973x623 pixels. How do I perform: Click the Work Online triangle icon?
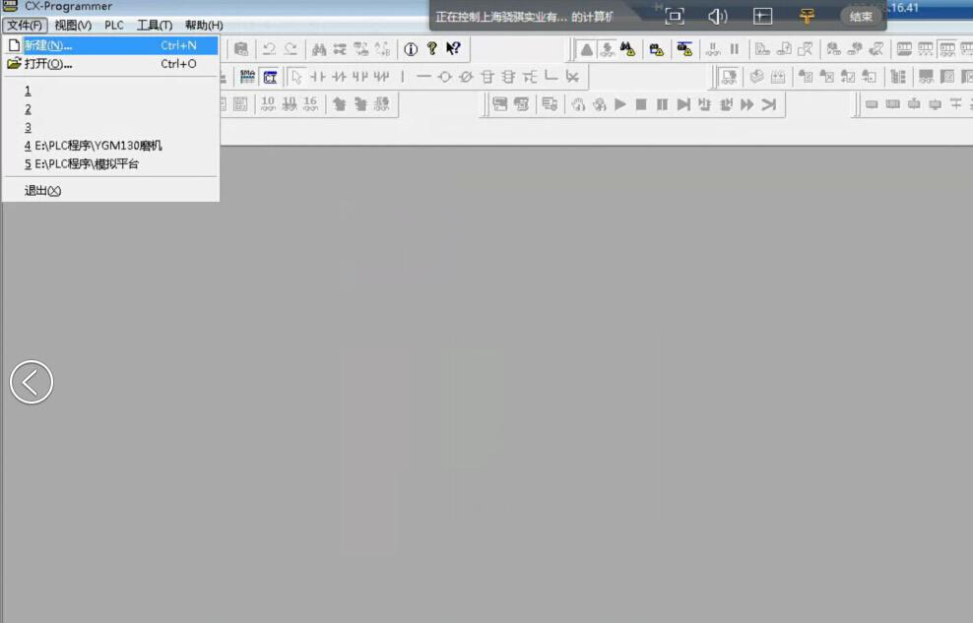coord(587,49)
